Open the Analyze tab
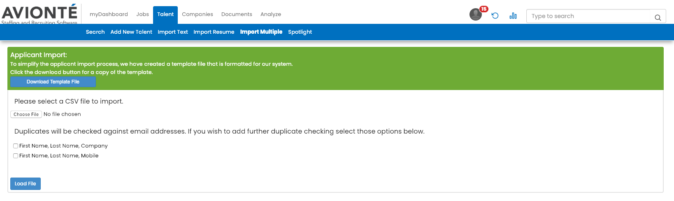The width and height of the screenshot is (674, 201). (x=271, y=14)
